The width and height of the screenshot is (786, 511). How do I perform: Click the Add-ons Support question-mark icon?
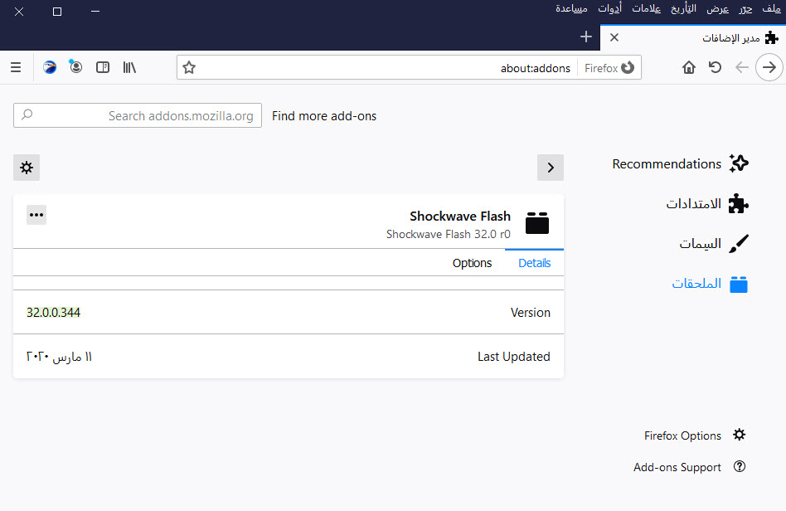click(740, 466)
